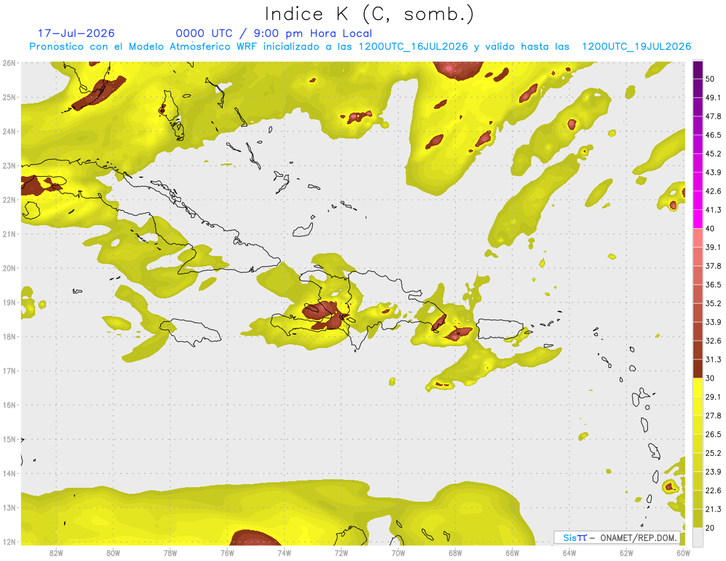
Task: Click the "42.6" color bar label
Action: point(713,191)
